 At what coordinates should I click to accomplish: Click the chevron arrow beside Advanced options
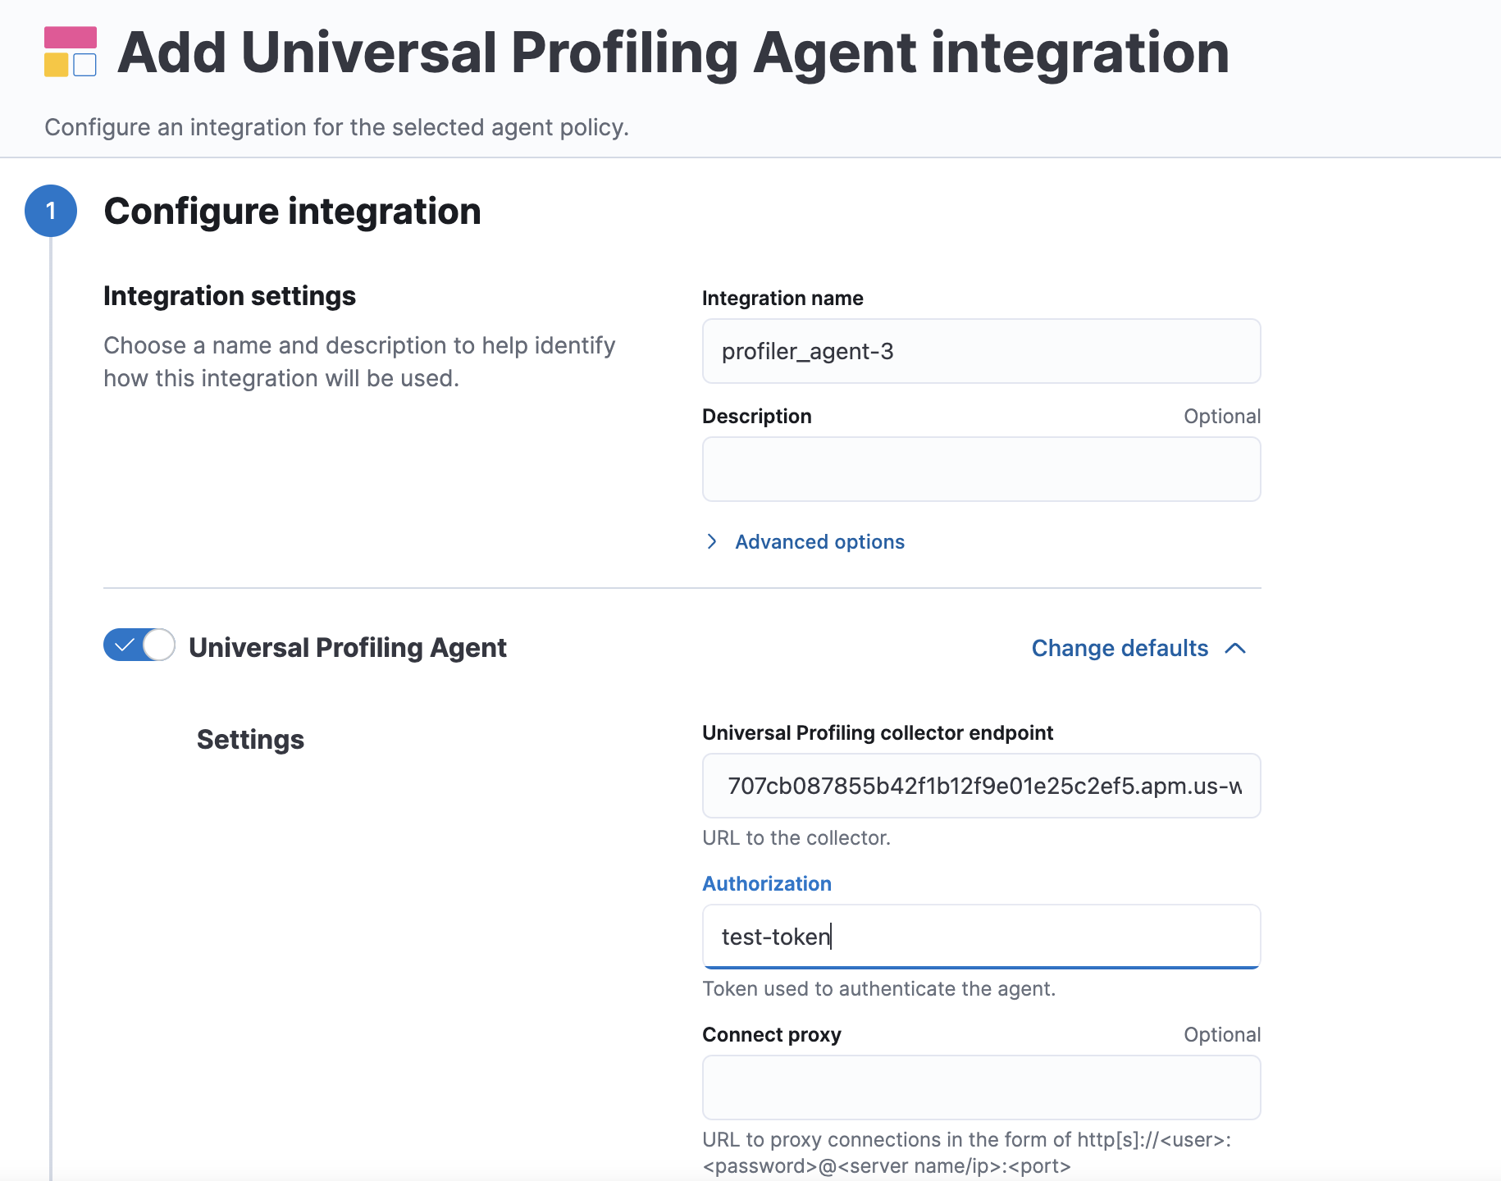pos(712,541)
